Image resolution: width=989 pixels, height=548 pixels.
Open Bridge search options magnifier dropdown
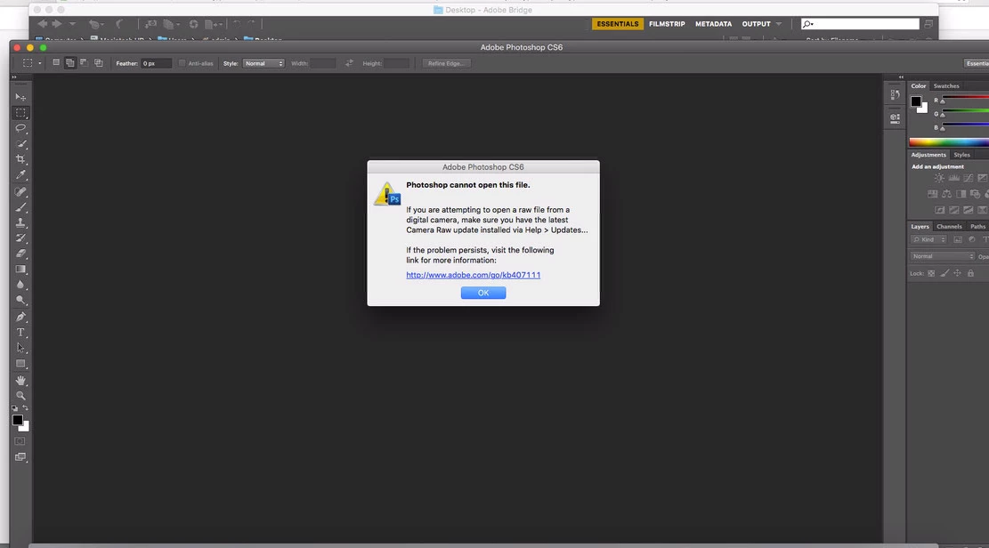coord(808,24)
